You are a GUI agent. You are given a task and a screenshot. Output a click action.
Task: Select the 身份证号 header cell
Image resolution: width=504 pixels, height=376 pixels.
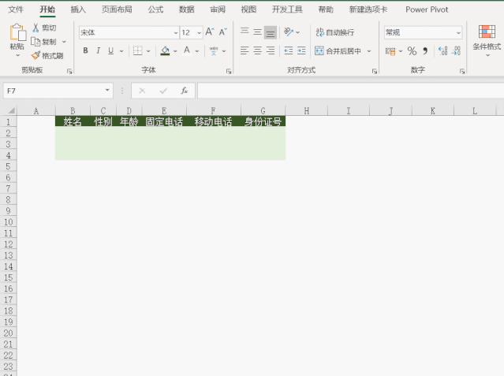coord(263,121)
